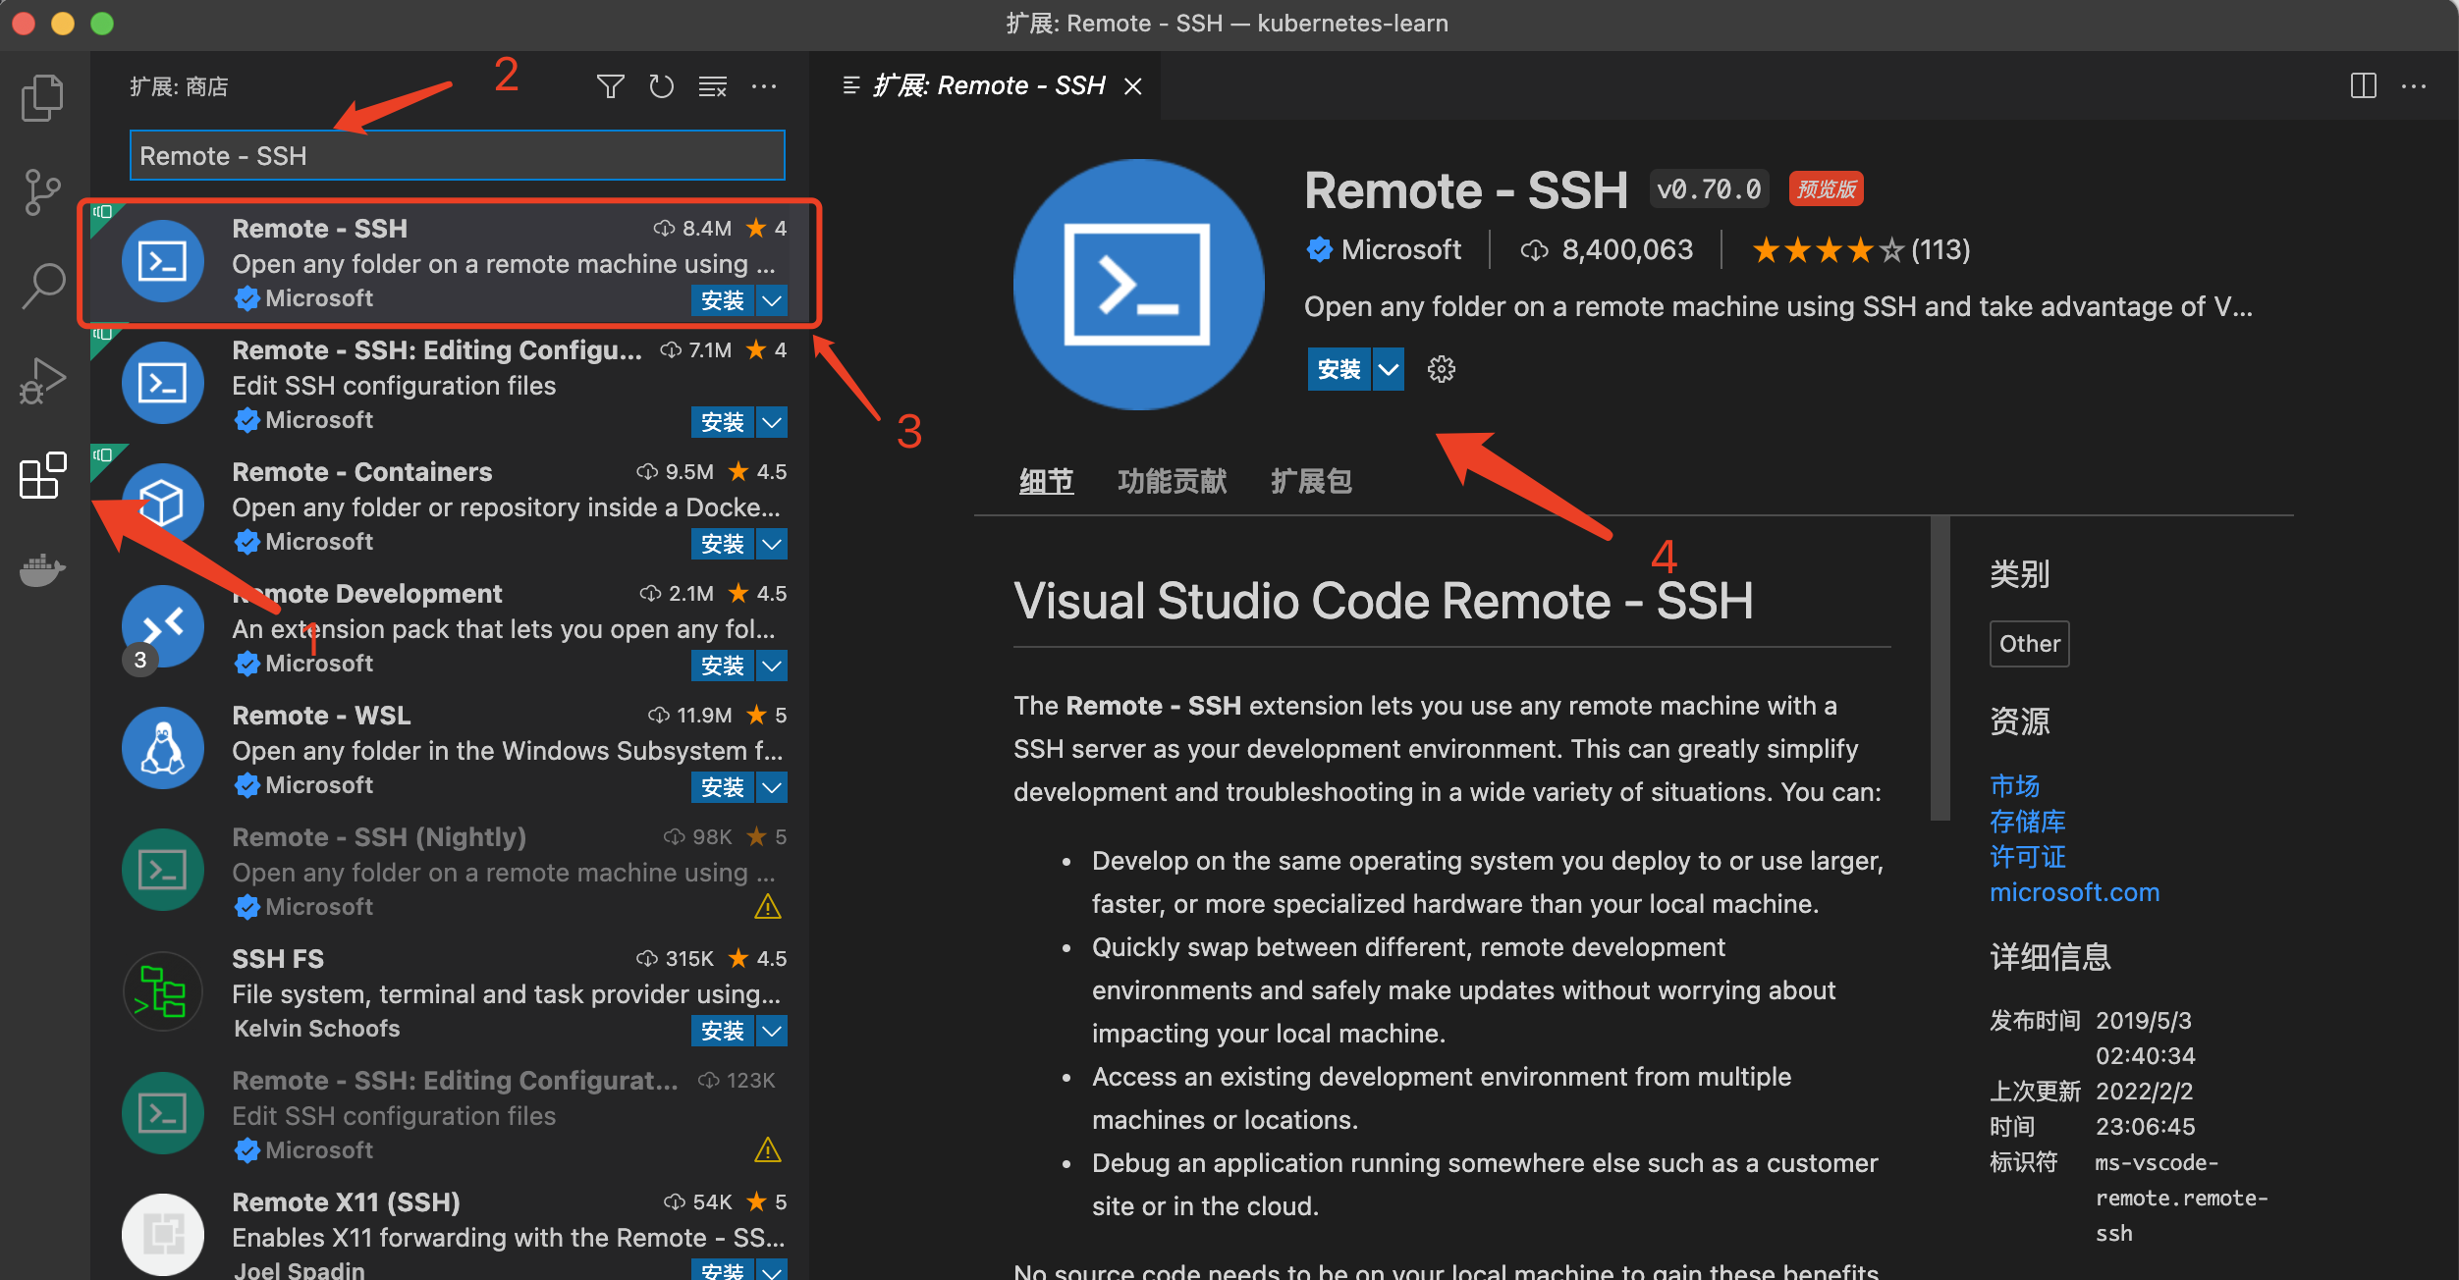Install Remote - SSH from the list
This screenshot has width=2459, height=1280.
pyautogui.click(x=723, y=300)
